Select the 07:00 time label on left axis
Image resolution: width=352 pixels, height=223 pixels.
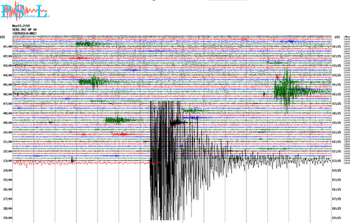coord(7,104)
